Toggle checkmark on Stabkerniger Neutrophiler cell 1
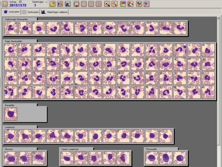Screen dimensions: 222x167 (15, 23)
